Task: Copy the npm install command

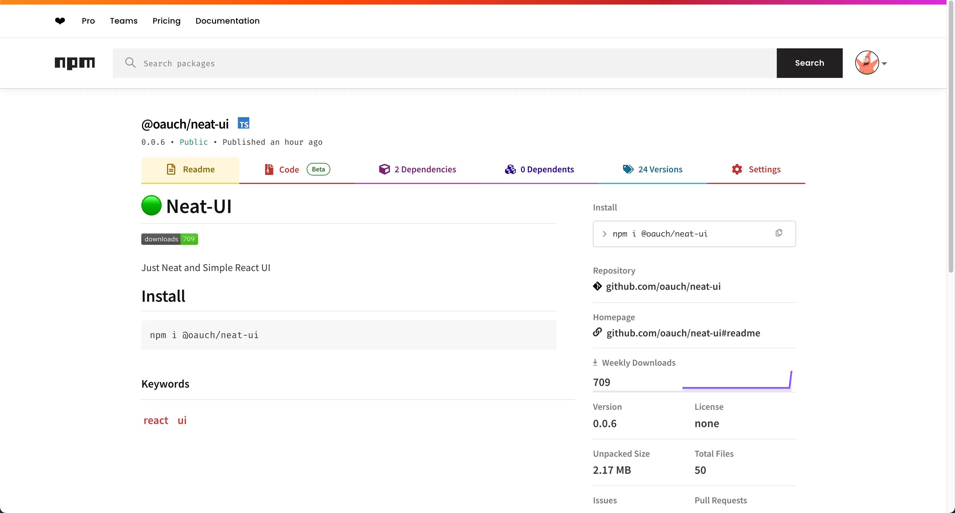Action: point(779,233)
